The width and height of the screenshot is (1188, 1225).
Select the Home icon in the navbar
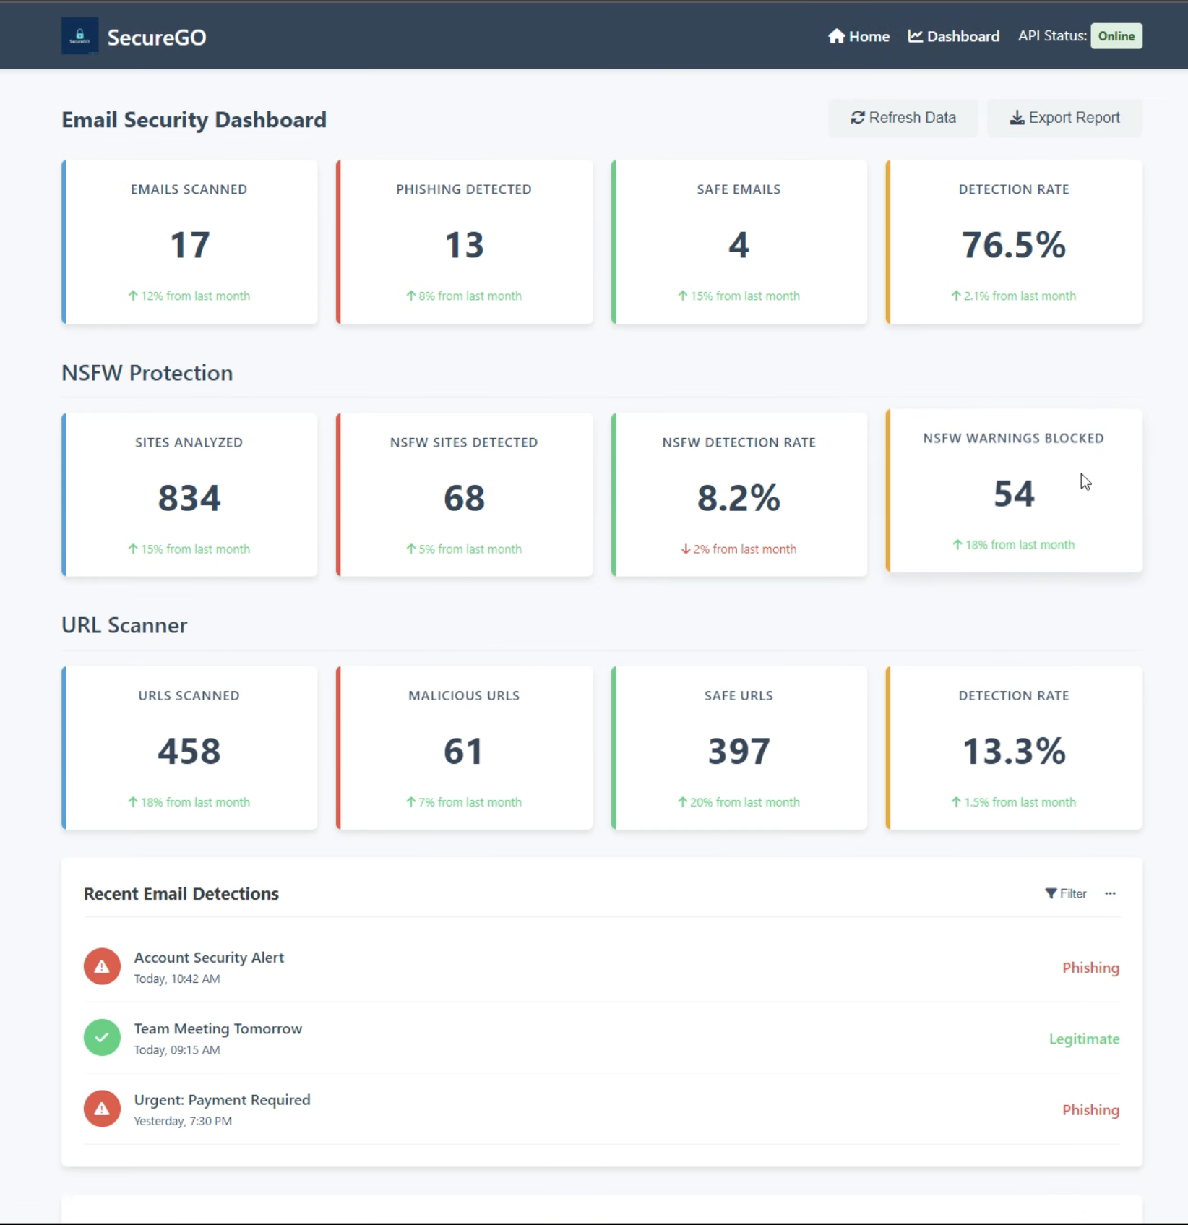(837, 35)
